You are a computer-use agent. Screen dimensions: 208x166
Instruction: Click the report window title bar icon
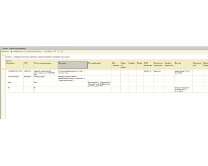coord(2,49)
